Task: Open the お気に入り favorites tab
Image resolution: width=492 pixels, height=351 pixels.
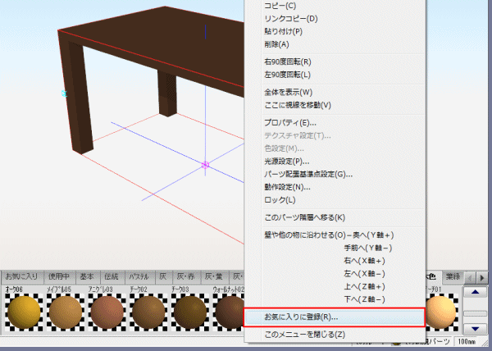Action: click(20, 276)
